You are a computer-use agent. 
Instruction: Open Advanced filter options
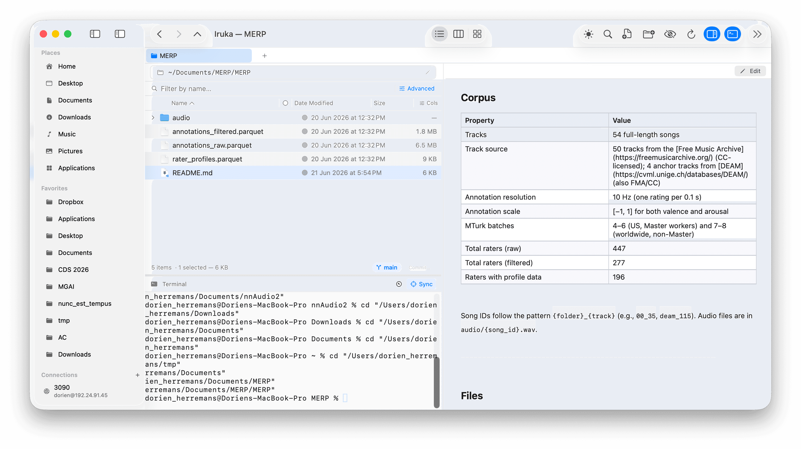pyautogui.click(x=417, y=89)
